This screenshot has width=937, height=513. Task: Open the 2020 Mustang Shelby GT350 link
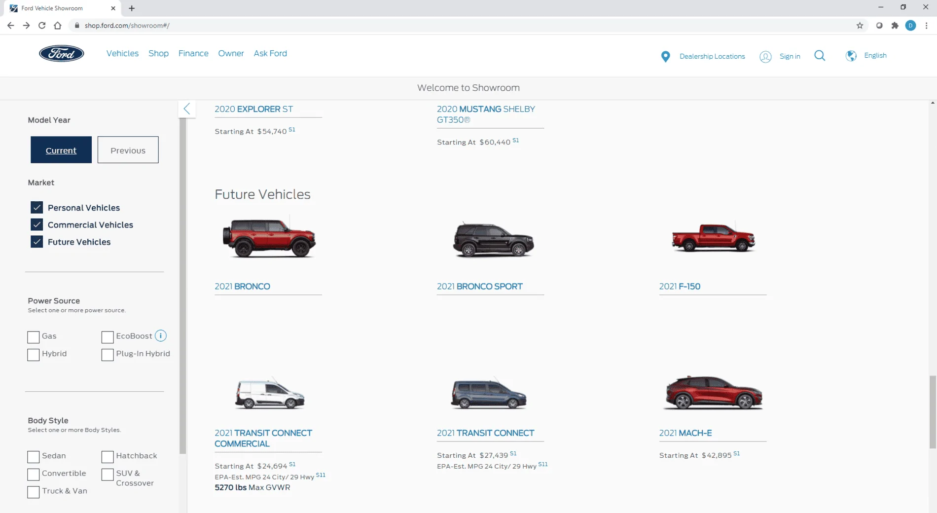(486, 114)
